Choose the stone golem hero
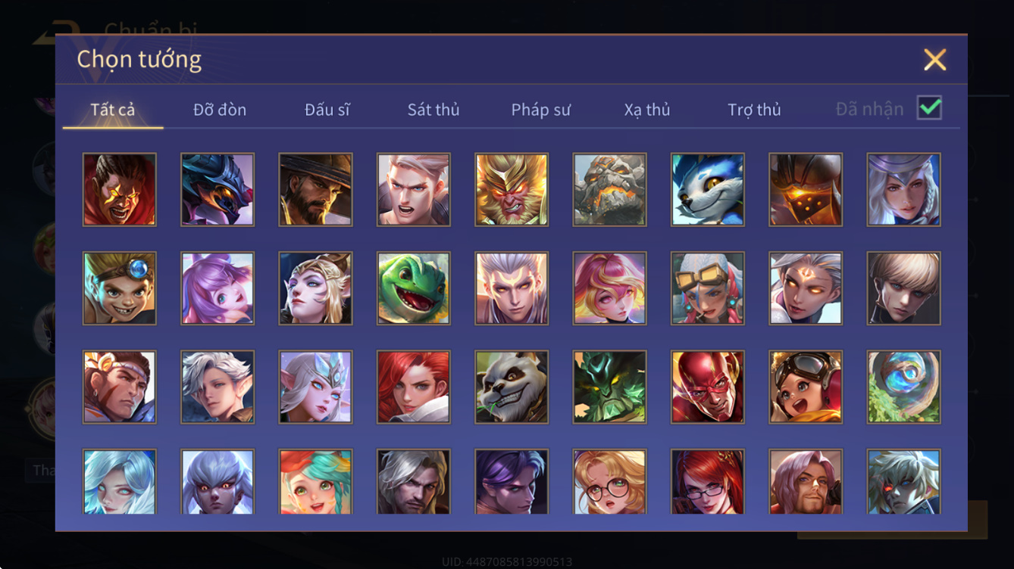Viewport: 1014px width, 569px height. [610, 190]
